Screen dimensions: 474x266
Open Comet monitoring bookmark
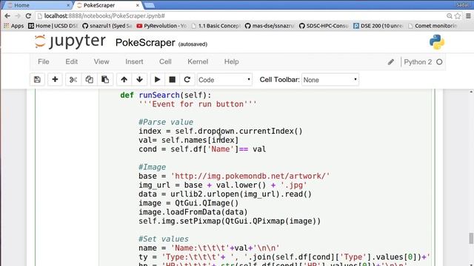click(x=433, y=26)
